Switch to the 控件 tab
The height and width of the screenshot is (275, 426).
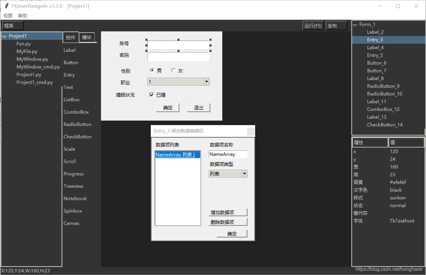70,37
